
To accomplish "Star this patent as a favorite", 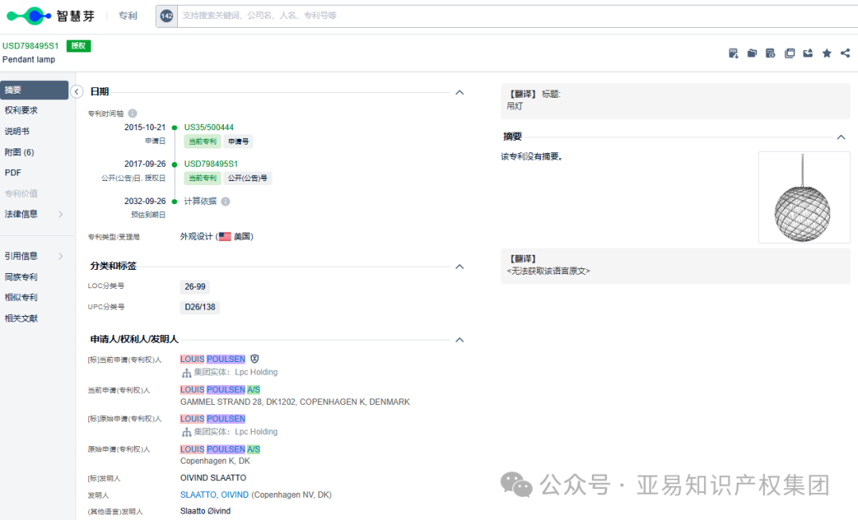I will (826, 53).
